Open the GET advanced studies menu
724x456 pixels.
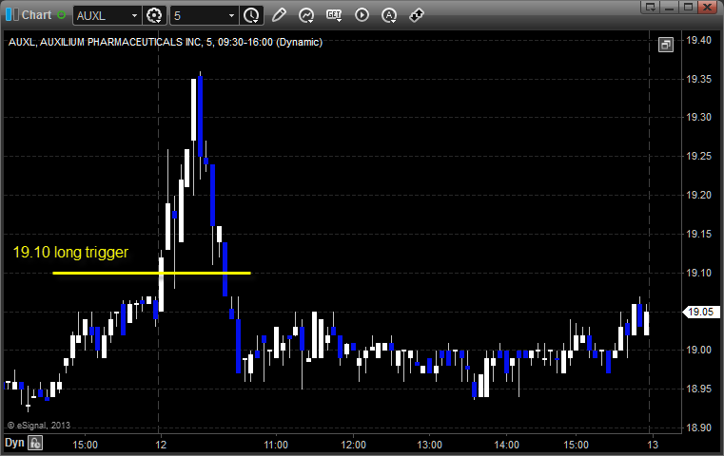[x=334, y=15]
